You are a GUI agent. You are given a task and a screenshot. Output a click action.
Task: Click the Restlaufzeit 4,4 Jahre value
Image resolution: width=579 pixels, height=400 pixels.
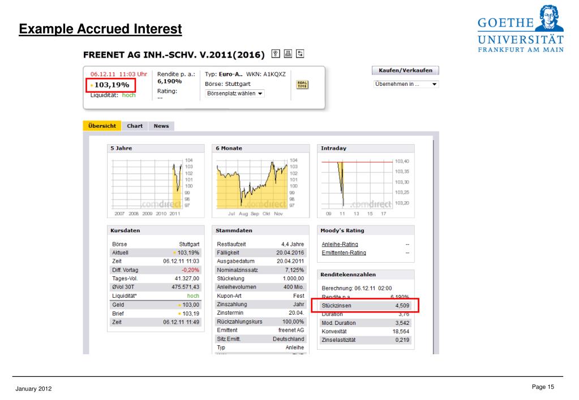293,244
